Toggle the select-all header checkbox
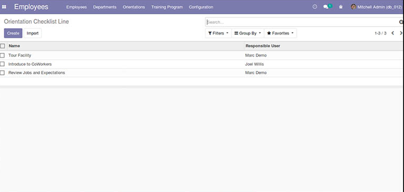404x192 pixels. coord(2,46)
